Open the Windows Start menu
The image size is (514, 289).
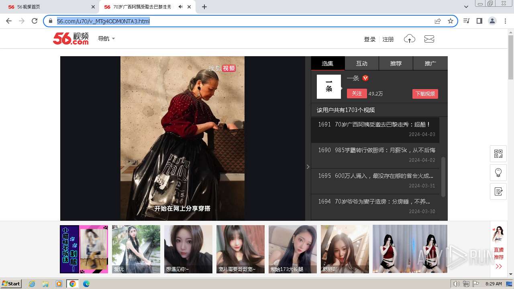[11, 283]
